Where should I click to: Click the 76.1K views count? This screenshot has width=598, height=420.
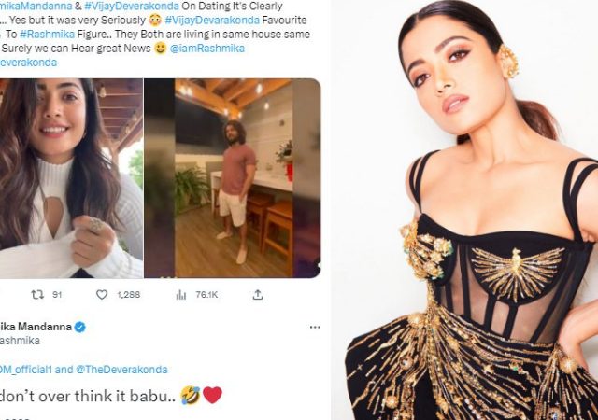point(206,295)
